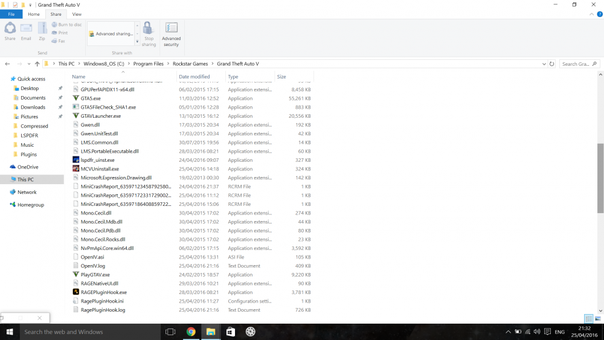Image resolution: width=604 pixels, height=340 pixels.
Task: Select PlayGTAV.exe file icon
Action: coord(76,275)
